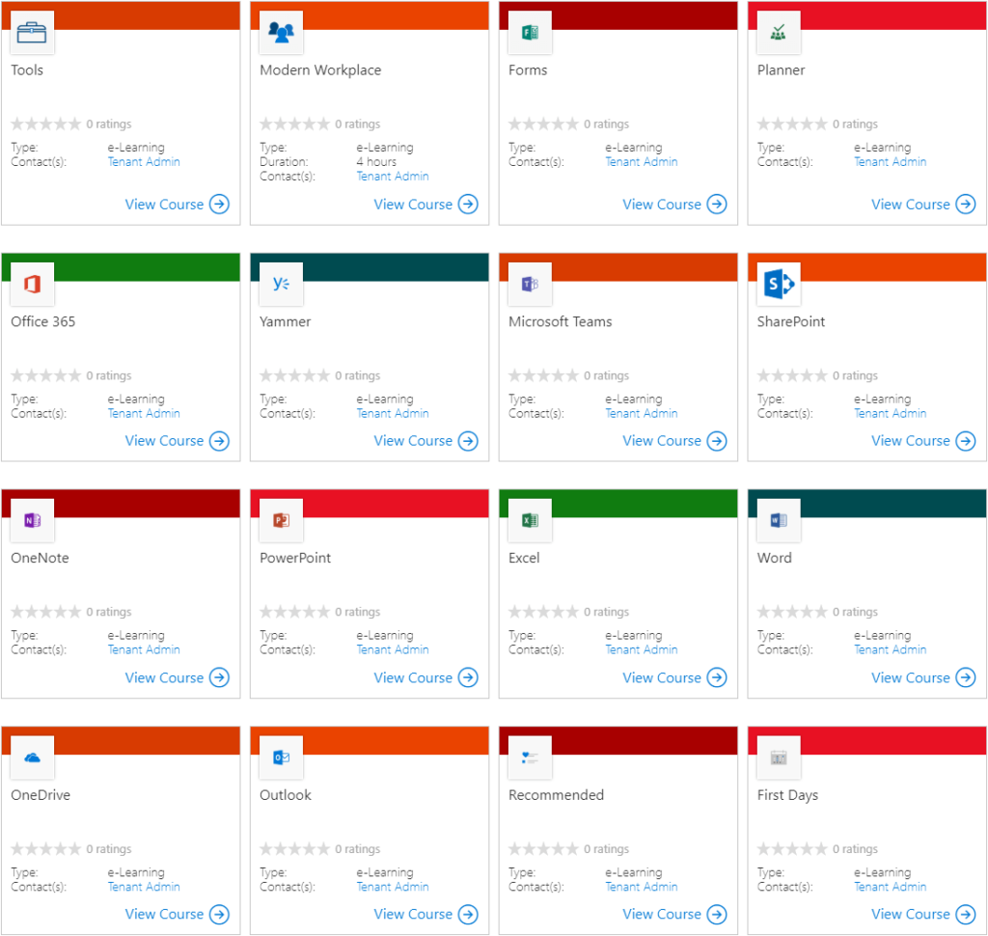The height and width of the screenshot is (936, 988).
Task: Select the Modern Workplace icon
Action: (x=281, y=32)
